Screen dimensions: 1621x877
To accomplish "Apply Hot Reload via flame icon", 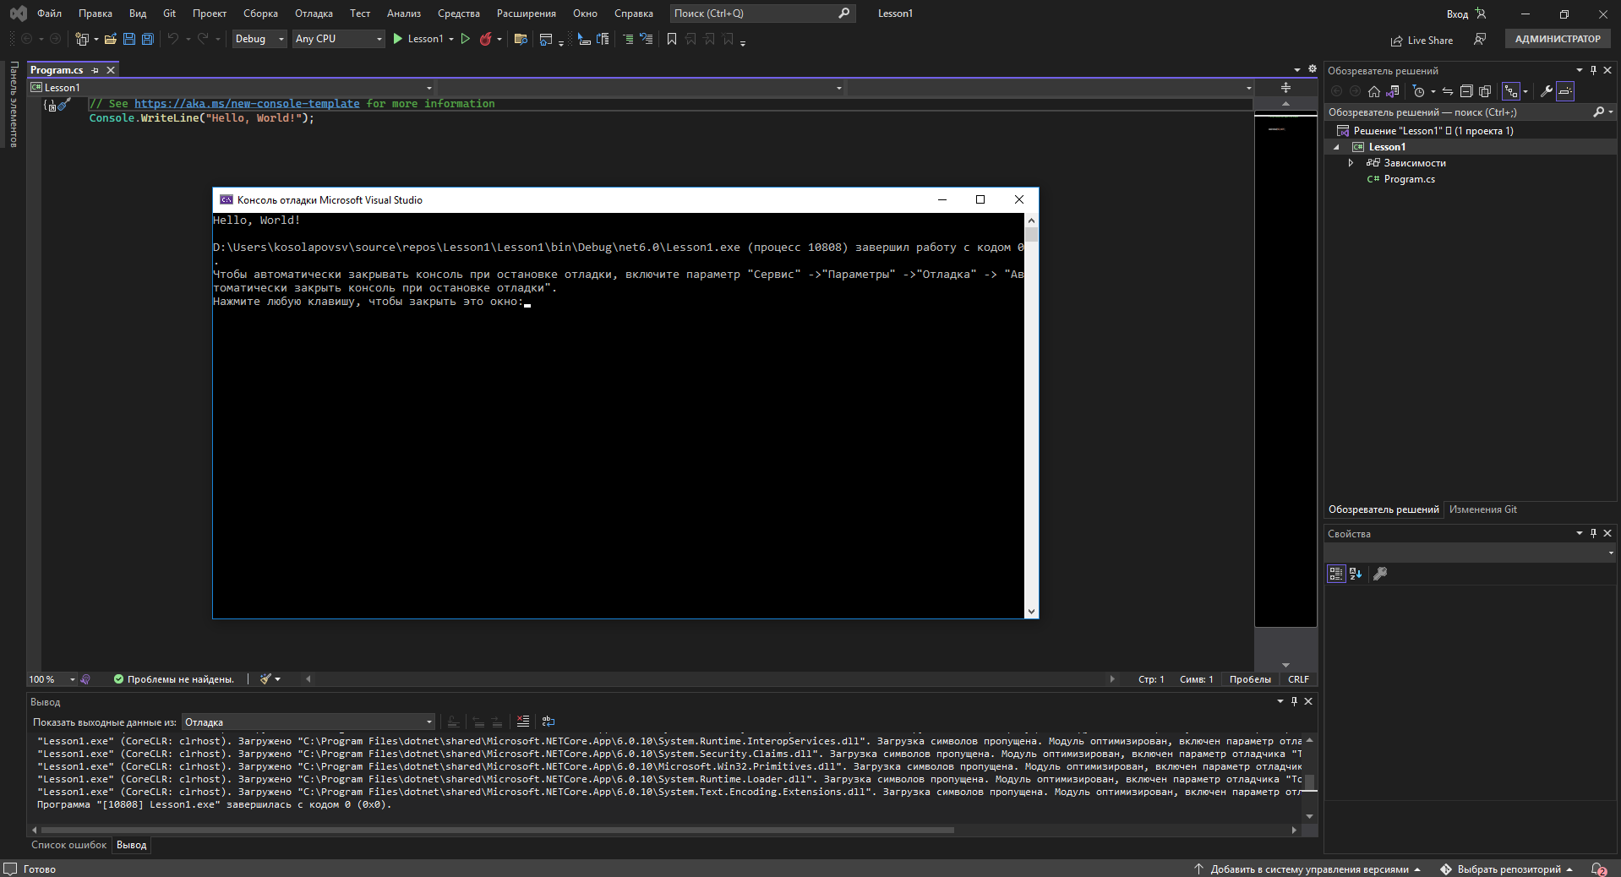I will click(x=487, y=39).
